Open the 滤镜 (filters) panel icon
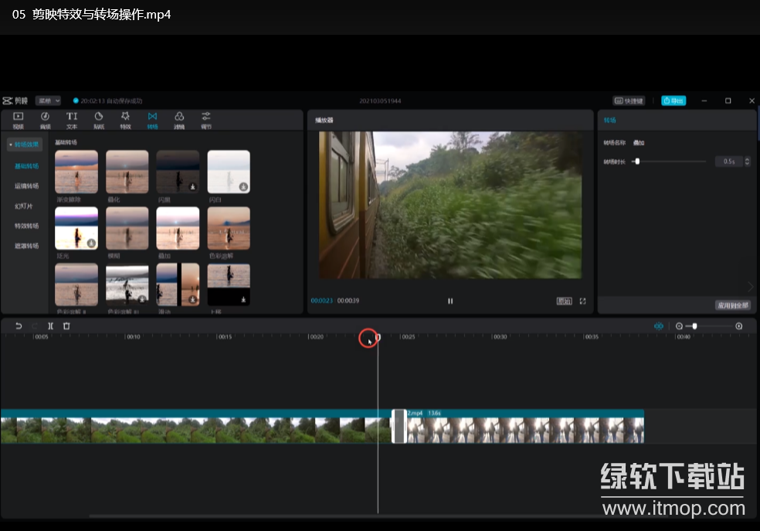The image size is (760, 531). [x=179, y=120]
